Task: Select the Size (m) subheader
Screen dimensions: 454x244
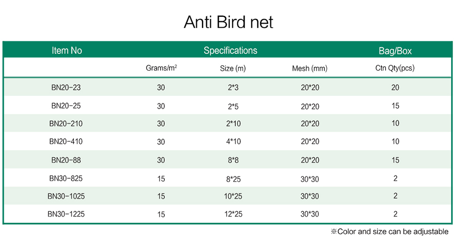Action: (x=233, y=69)
